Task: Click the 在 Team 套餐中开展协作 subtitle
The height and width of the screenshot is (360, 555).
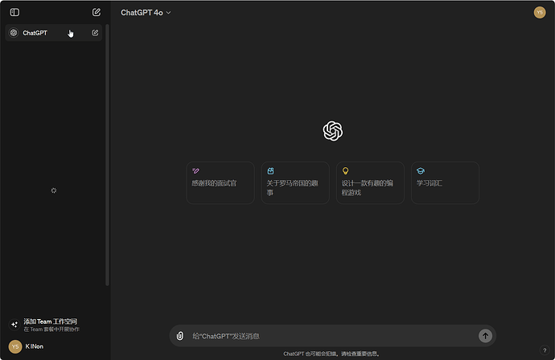Action: click(51, 329)
